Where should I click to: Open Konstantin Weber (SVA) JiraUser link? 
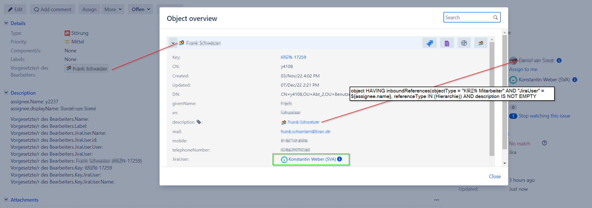tap(312, 159)
